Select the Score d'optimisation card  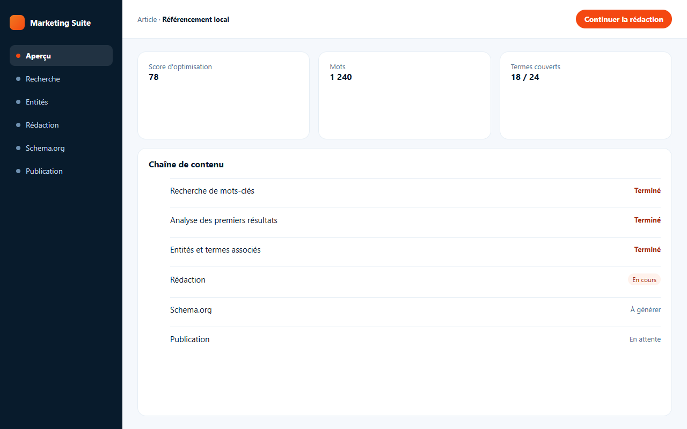click(x=223, y=95)
